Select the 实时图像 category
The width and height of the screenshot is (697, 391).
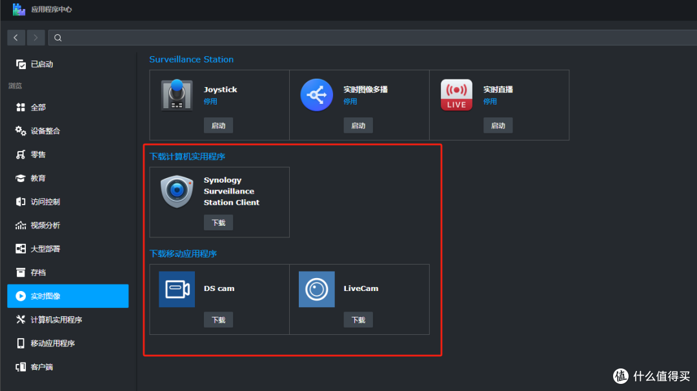tap(68, 296)
